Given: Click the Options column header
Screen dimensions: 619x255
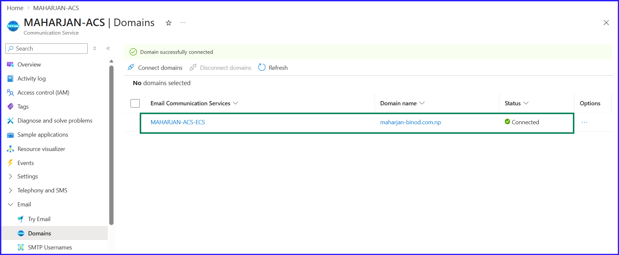Looking at the screenshot, I should (590, 103).
